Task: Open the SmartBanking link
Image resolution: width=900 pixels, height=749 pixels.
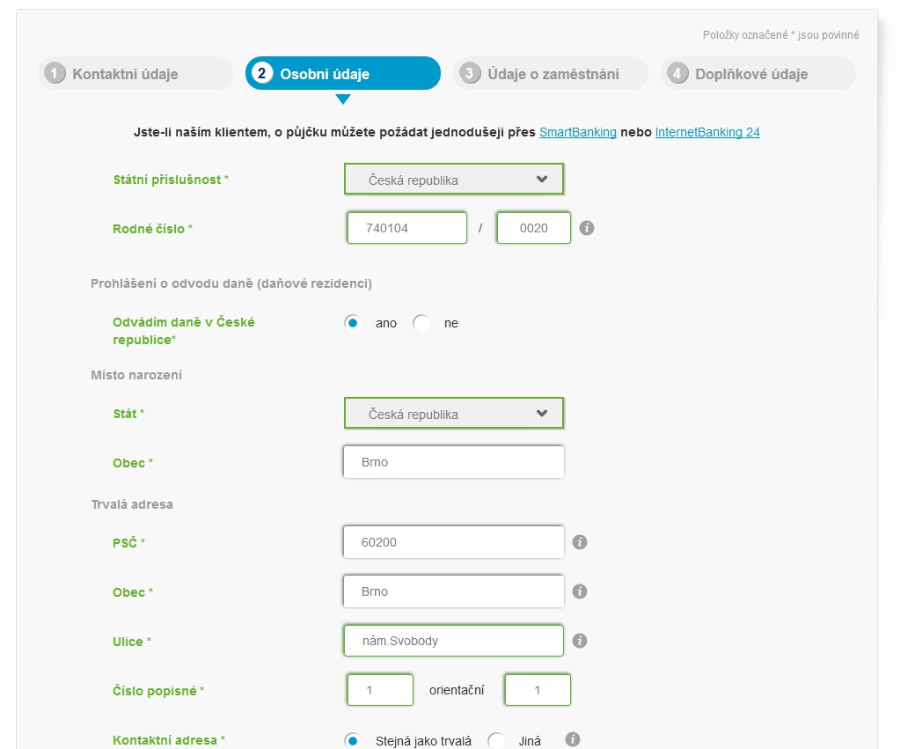Action: 577,132
